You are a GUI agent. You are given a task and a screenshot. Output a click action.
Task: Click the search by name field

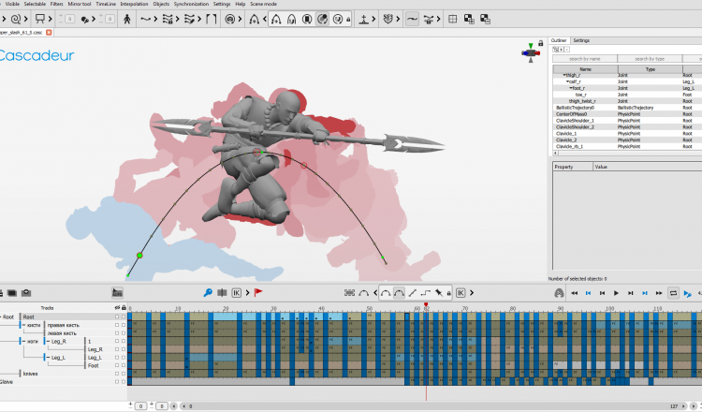point(584,59)
